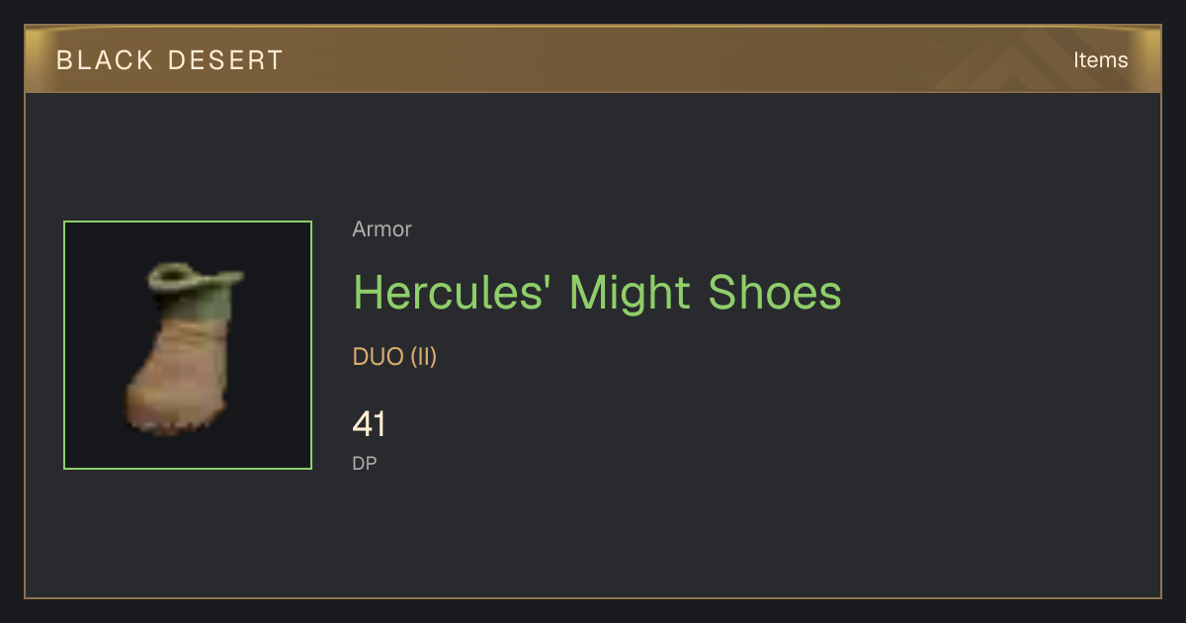Click the green cuff of the boot
The height and width of the screenshot is (623, 1186).
[x=196, y=285]
